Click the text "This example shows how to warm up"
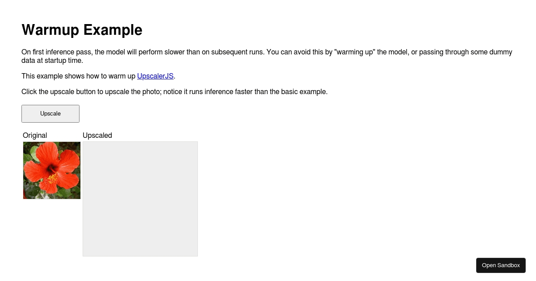The width and height of the screenshot is (536, 281). [79, 76]
